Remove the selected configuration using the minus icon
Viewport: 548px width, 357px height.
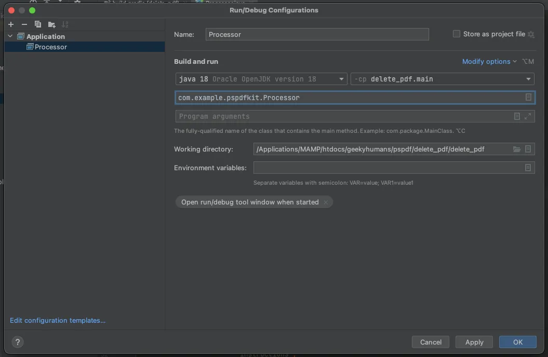(x=24, y=24)
